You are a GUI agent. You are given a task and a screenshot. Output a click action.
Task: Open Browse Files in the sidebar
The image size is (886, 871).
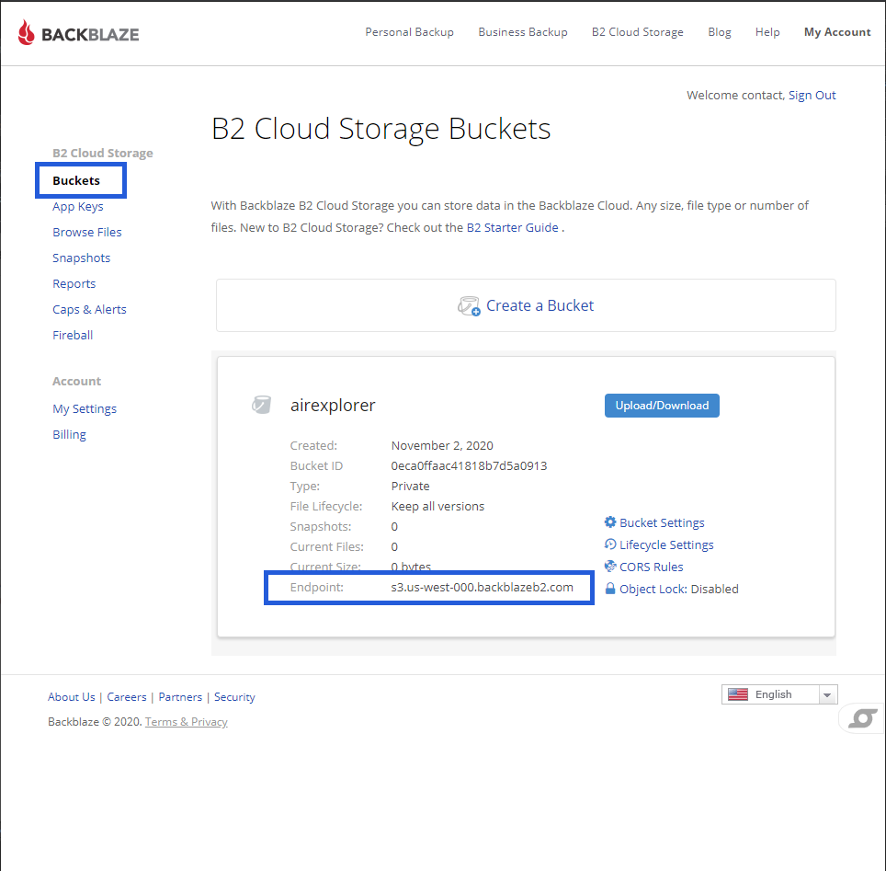click(x=87, y=232)
